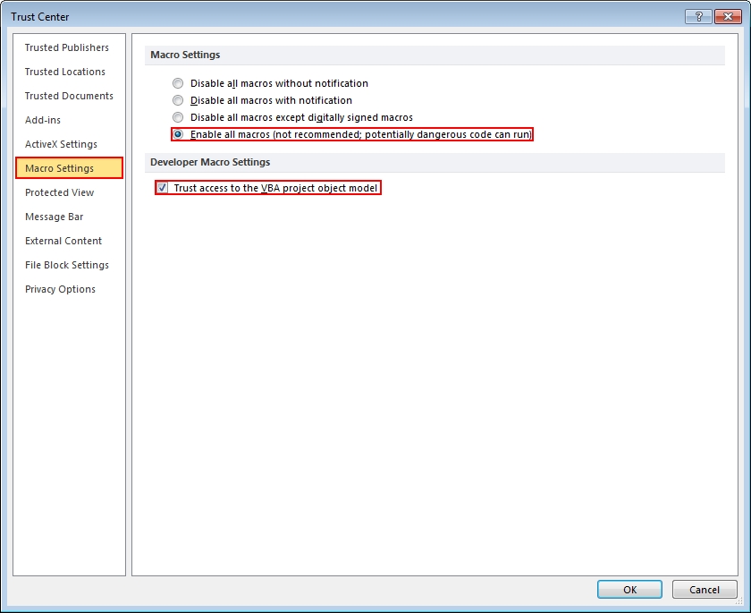Open the Trusted Publishers section

coord(67,47)
